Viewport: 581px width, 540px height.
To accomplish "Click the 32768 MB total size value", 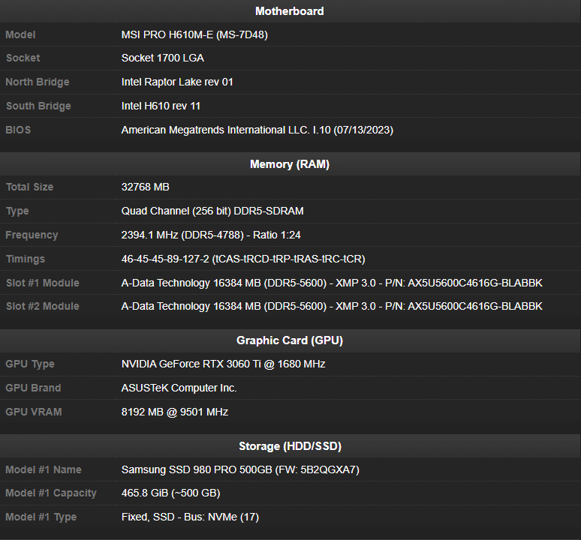I will pos(146,187).
